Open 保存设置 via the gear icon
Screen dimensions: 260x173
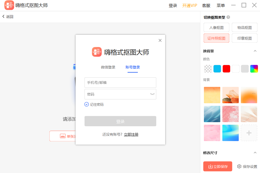pos(239,166)
